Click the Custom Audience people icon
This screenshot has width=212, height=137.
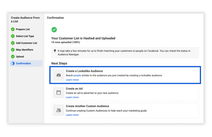[x=58, y=110]
